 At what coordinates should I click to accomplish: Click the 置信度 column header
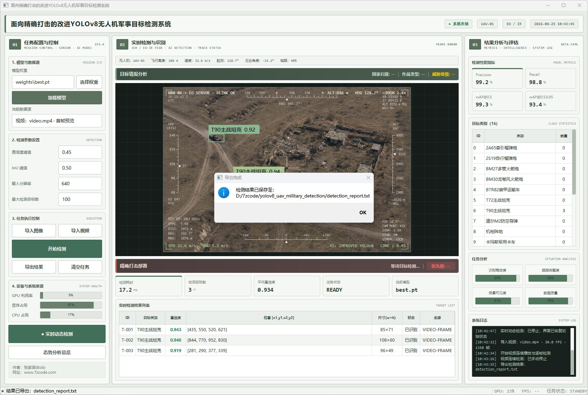pos(175,318)
